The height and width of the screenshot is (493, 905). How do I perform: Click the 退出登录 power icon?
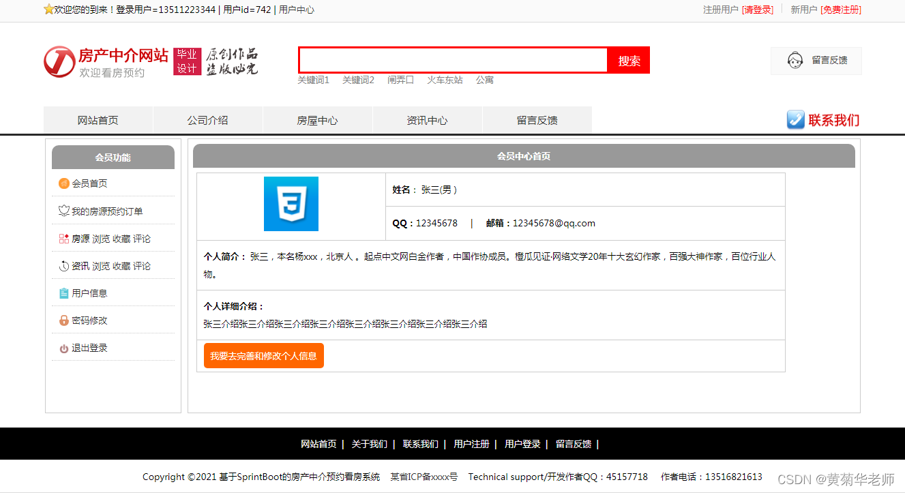click(x=63, y=346)
